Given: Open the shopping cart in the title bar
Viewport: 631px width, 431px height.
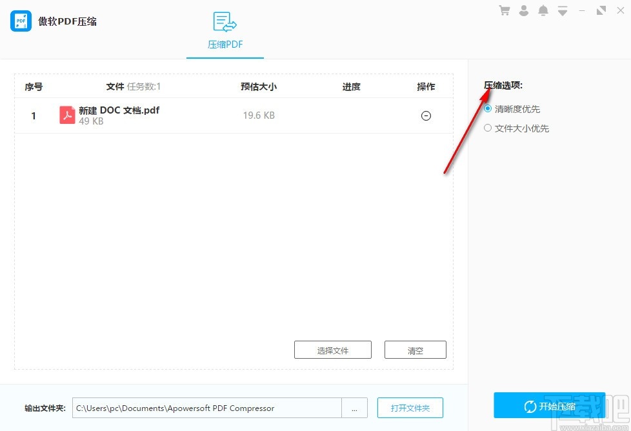Looking at the screenshot, I should coord(504,10).
